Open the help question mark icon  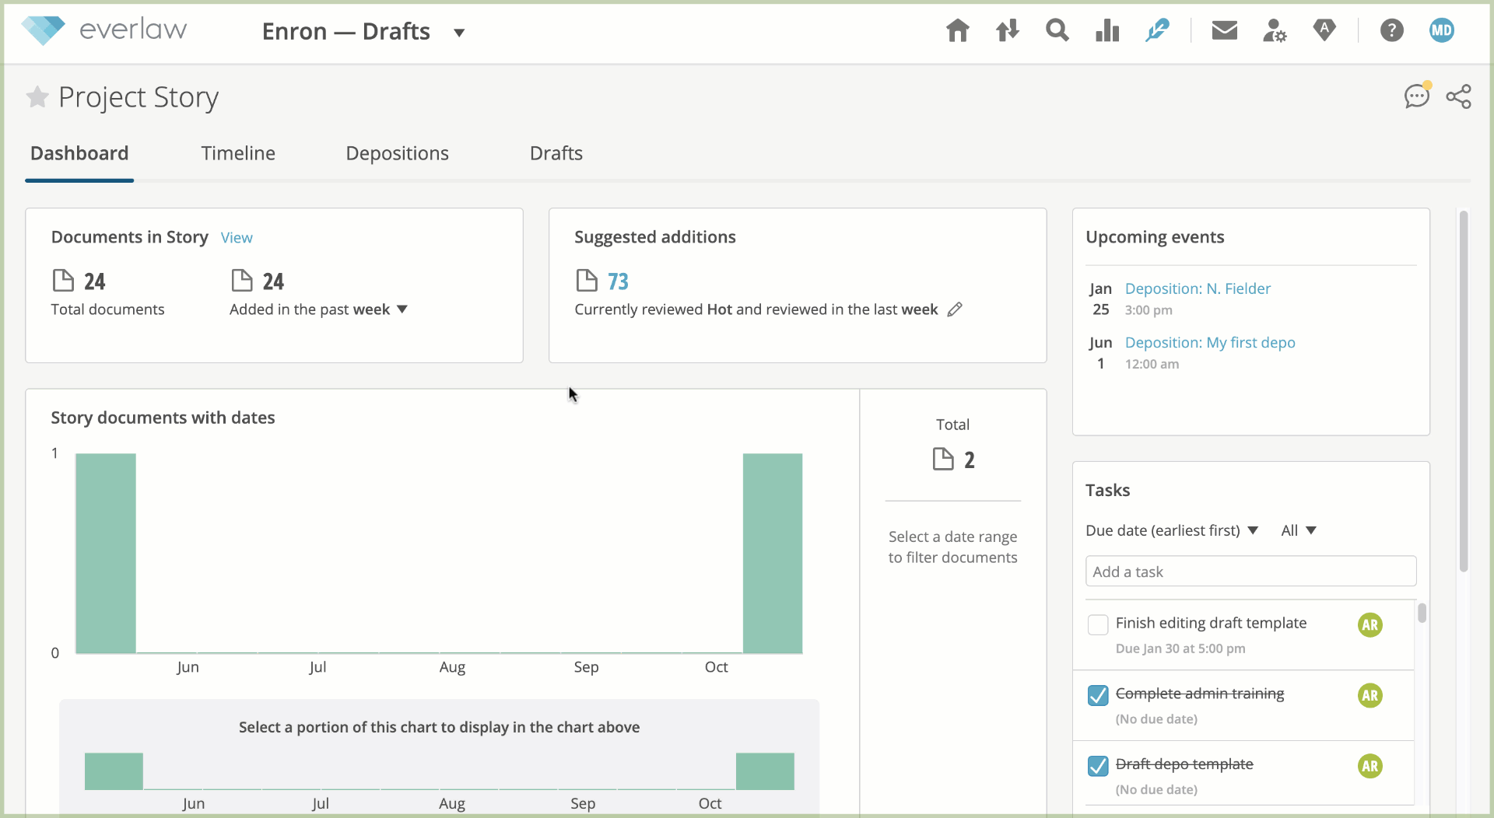pos(1391,30)
